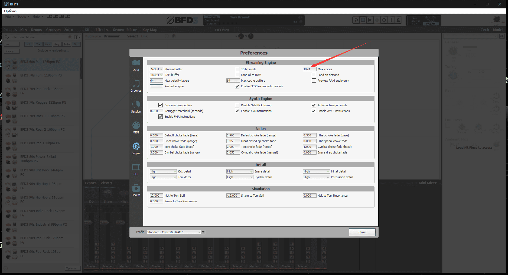The image size is (508, 275).
Task: Open the Percussion detail dropdown
Action: (317, 177)
